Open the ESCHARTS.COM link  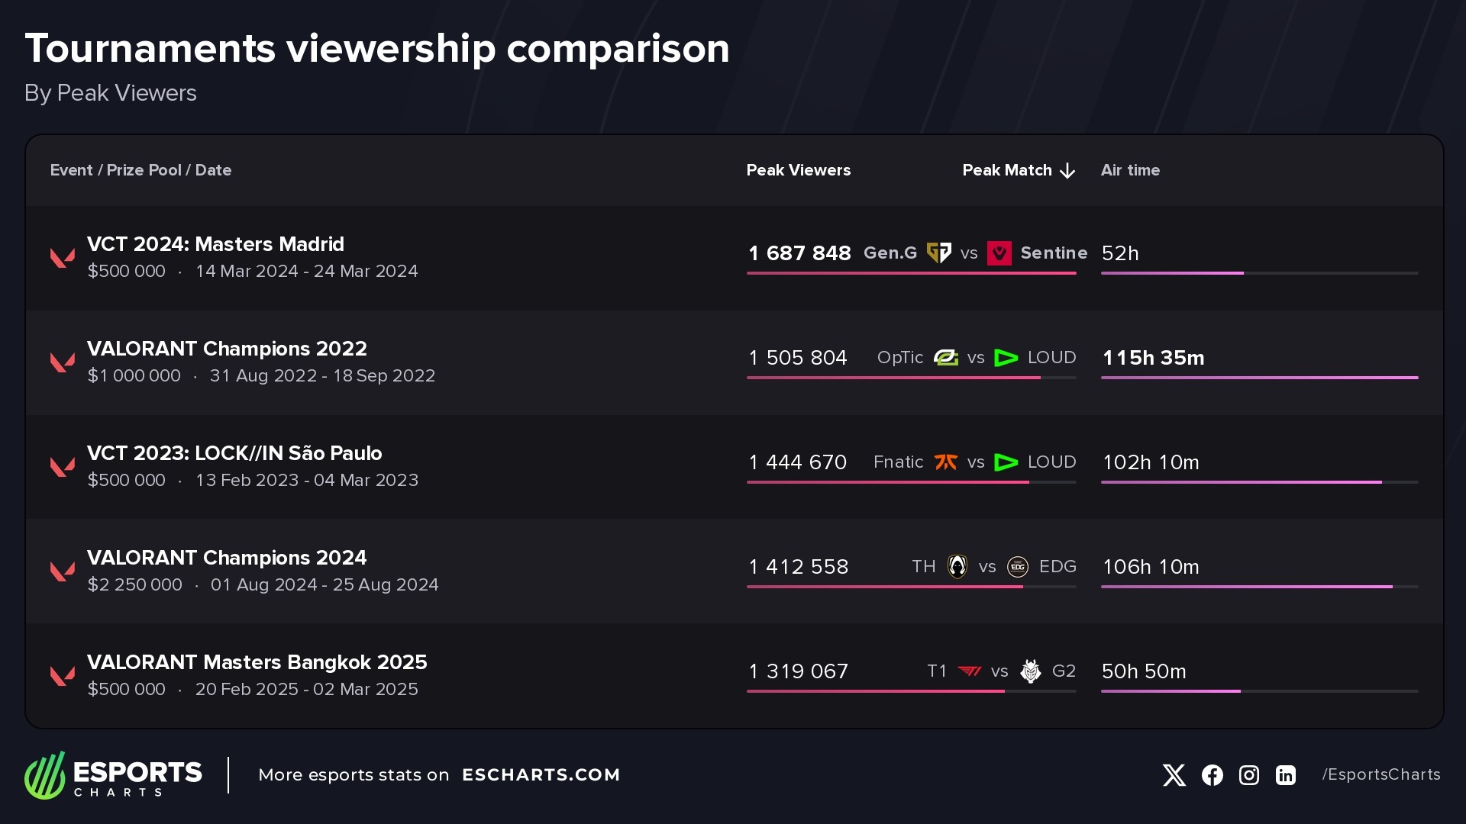[541, 775]
